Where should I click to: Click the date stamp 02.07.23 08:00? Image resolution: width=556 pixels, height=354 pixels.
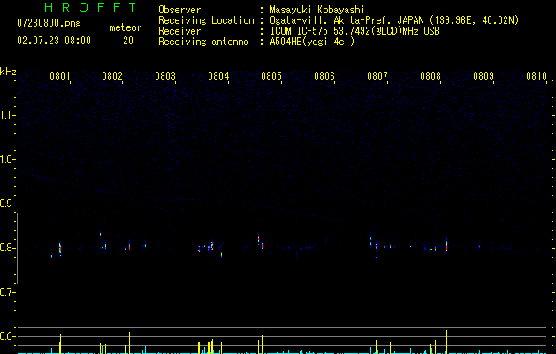pos(54,41)
